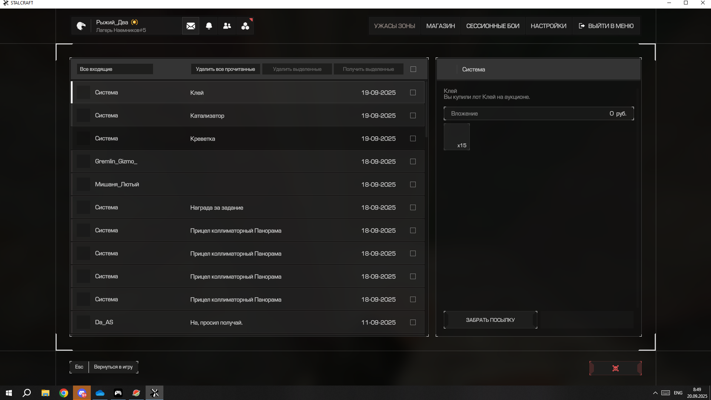This screenshot has width=711, height=400.
Task: Open the ENG language selector
Action: pos(678,393)
